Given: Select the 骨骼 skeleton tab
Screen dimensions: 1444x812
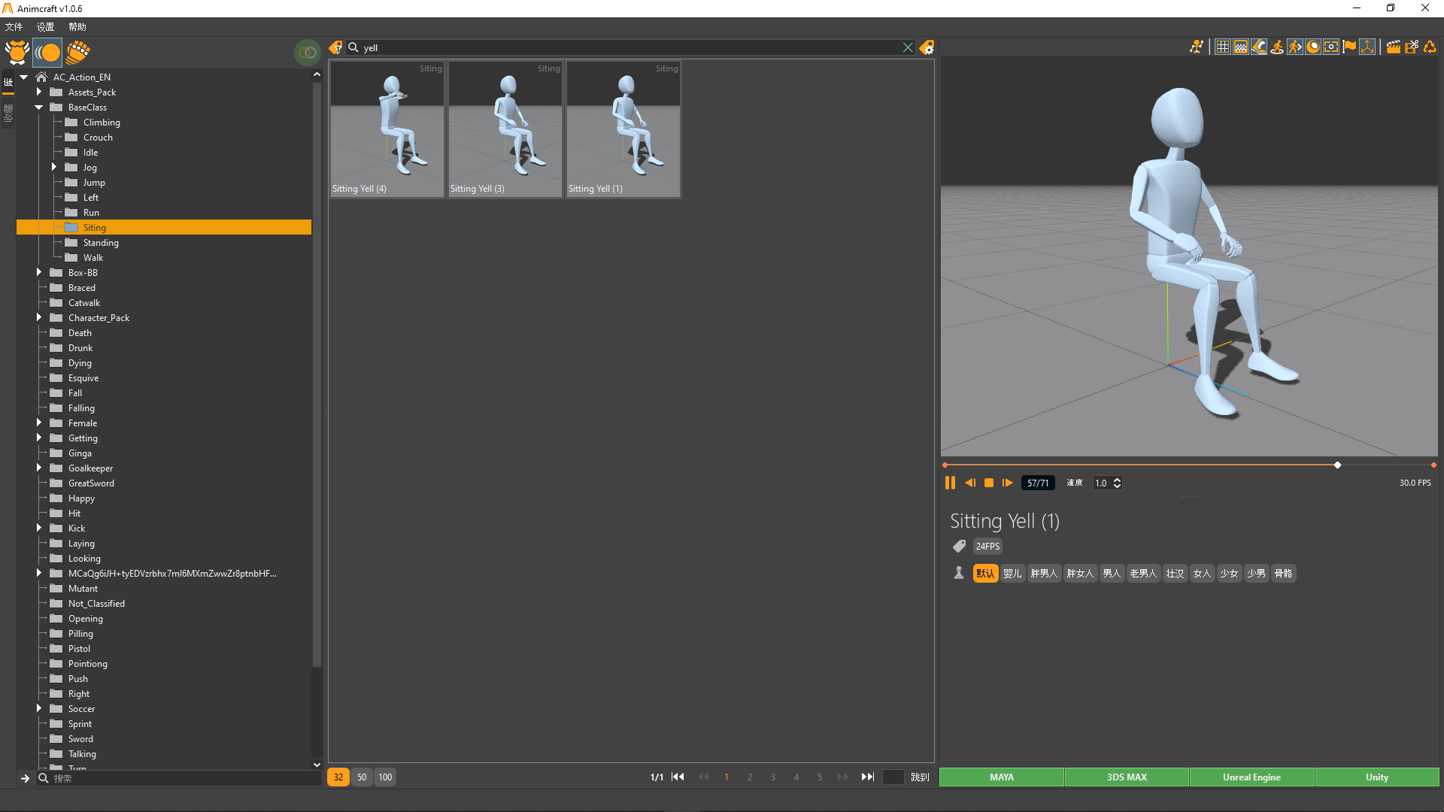Looking at the screenshot, I should click(1283, 574).
